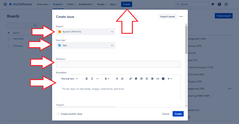Star the CS board
This screenshot has width=239, height=124.
(9, 46)
